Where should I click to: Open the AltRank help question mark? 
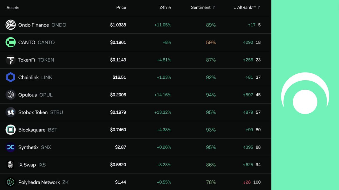(x=259, y=8)
